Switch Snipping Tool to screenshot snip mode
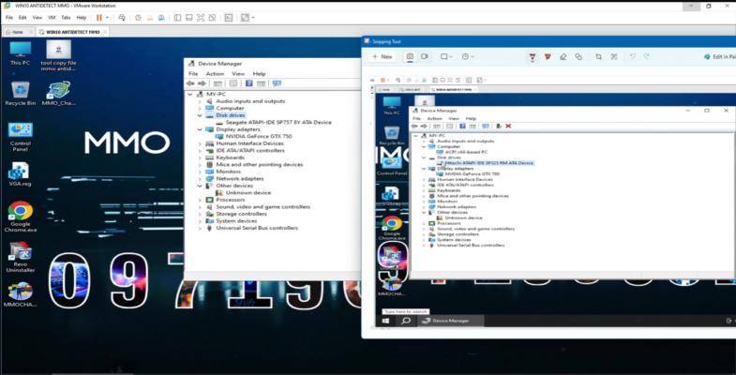Viewport: 736px width, 375px height. click(410, 56)
